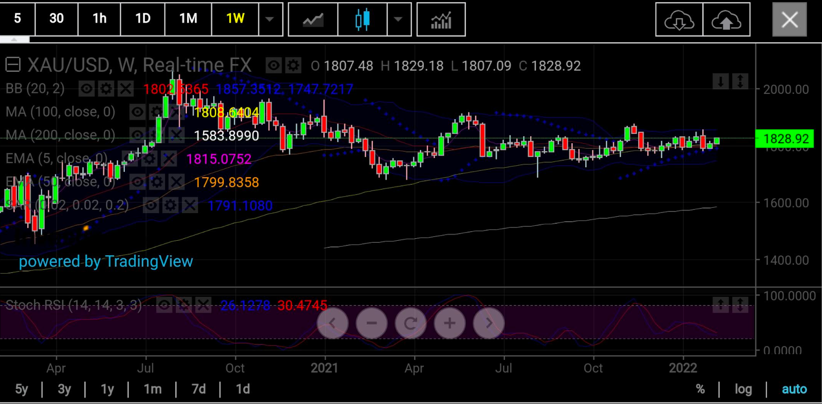Remove the MA (200, close, 0) indicator

[176, 136]
